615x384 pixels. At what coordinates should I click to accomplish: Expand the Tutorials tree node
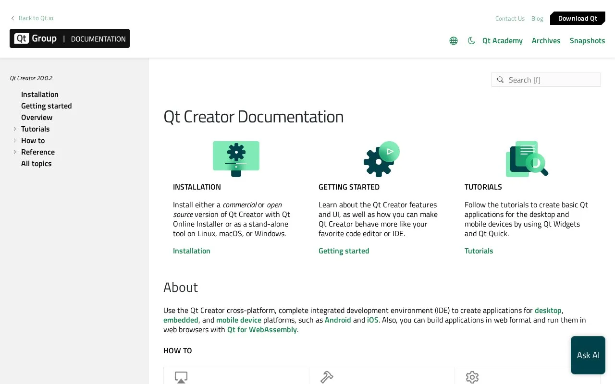coord(15,129)
